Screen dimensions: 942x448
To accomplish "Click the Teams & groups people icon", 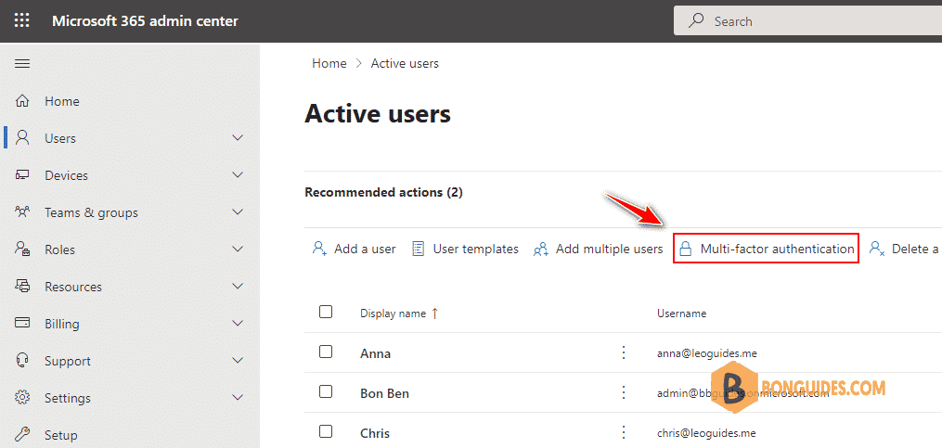I will [x=22, y=212].
